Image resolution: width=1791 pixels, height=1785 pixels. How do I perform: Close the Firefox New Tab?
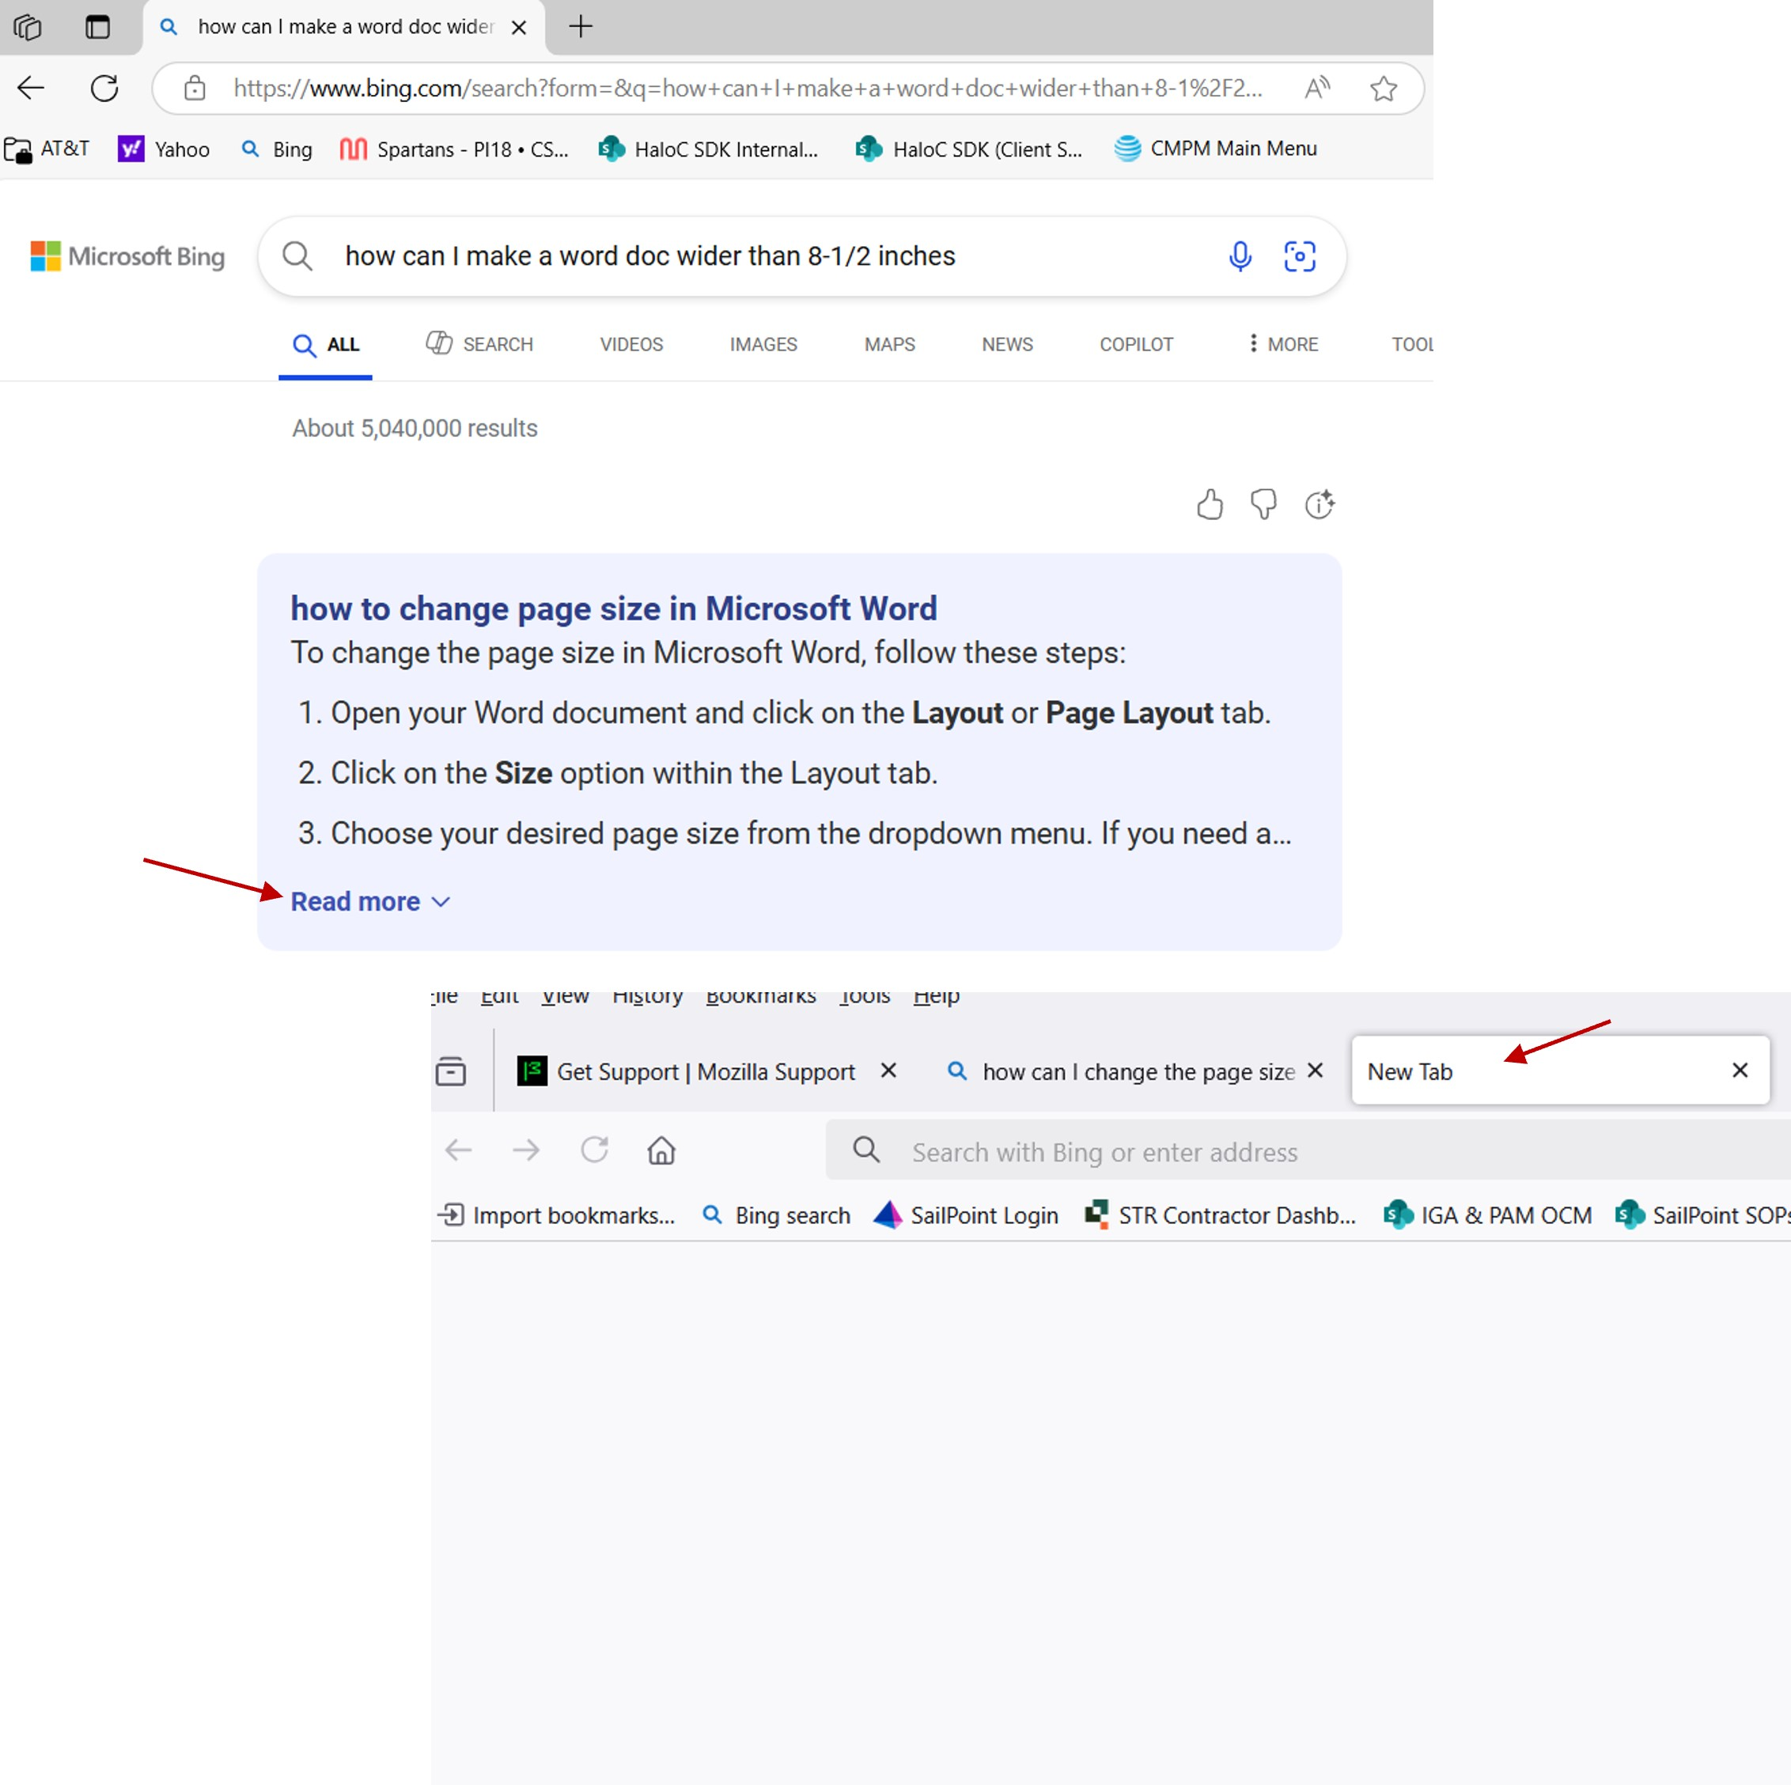coord(1739,1070)
